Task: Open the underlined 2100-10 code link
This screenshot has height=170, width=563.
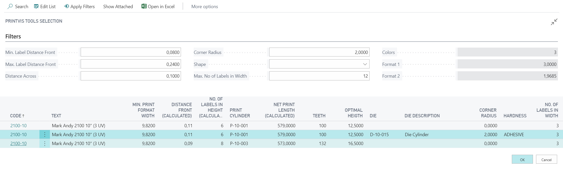Action: pos(18,144)
